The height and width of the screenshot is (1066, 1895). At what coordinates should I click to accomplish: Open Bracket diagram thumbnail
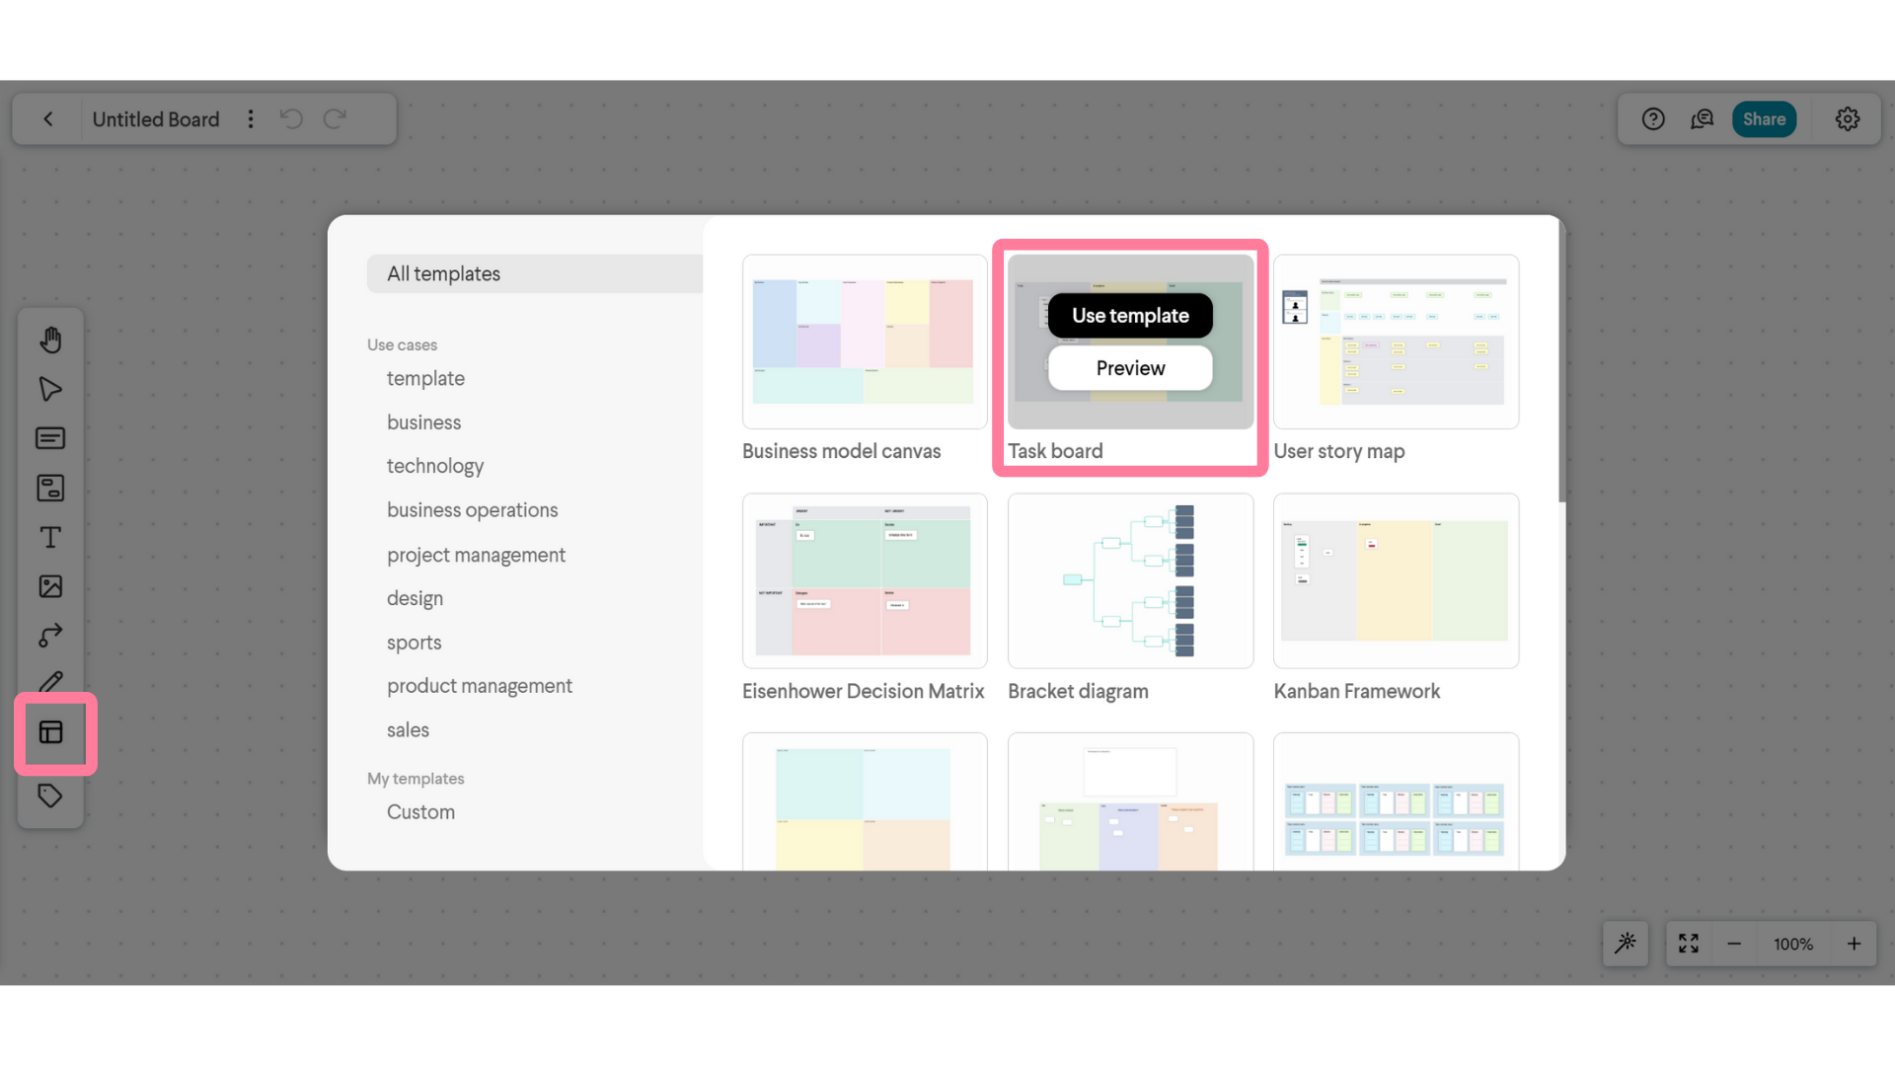point(1130,580)
